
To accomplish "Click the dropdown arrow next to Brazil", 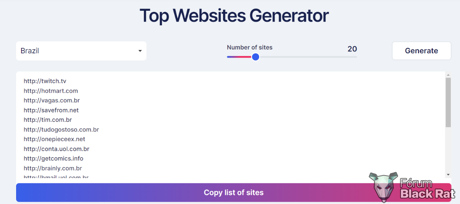I will tap(140, 51).
